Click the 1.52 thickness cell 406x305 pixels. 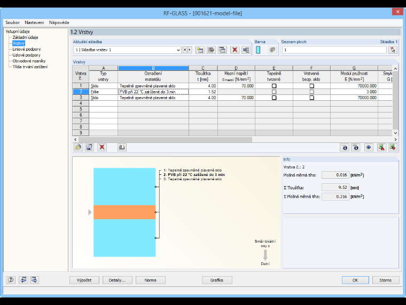203,92
